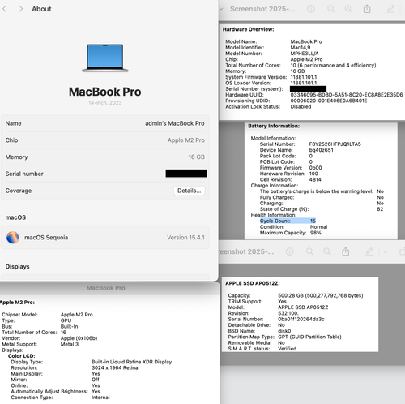This screenshot has height=404, width=405.
Task: Click the redacted serial number in the About window
Action: coord(186,174)
